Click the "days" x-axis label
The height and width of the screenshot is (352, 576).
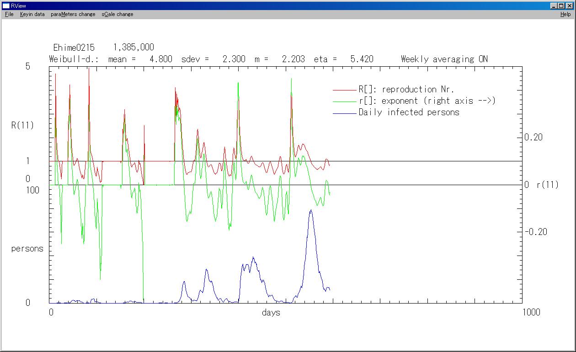tap(271, 313)
